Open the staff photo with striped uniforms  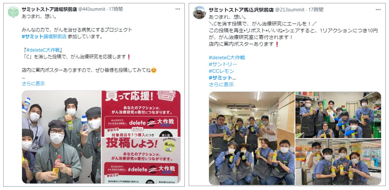click(61, 137)
